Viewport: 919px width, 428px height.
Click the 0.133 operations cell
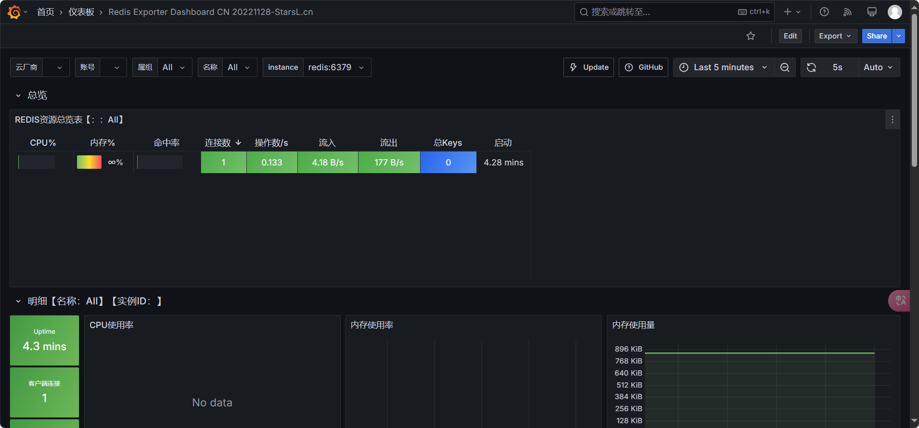[272, 163]
